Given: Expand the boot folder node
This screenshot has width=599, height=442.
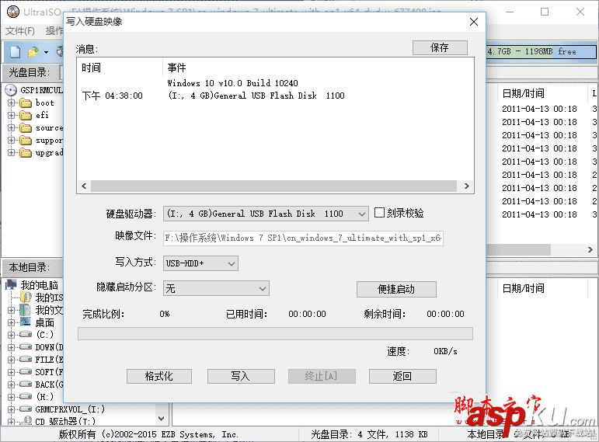Looking at the screenshot, I should point(11,103).
